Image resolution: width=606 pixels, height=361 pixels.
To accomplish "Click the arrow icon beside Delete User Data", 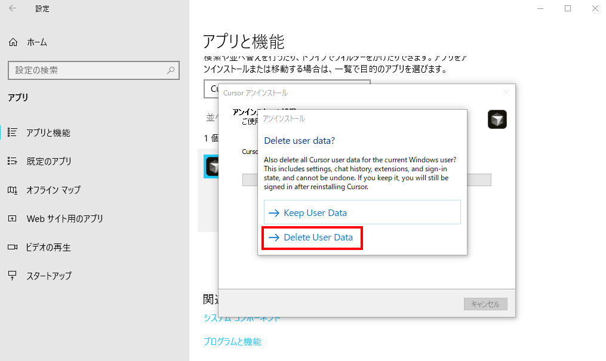I will (x=274, y=237).
